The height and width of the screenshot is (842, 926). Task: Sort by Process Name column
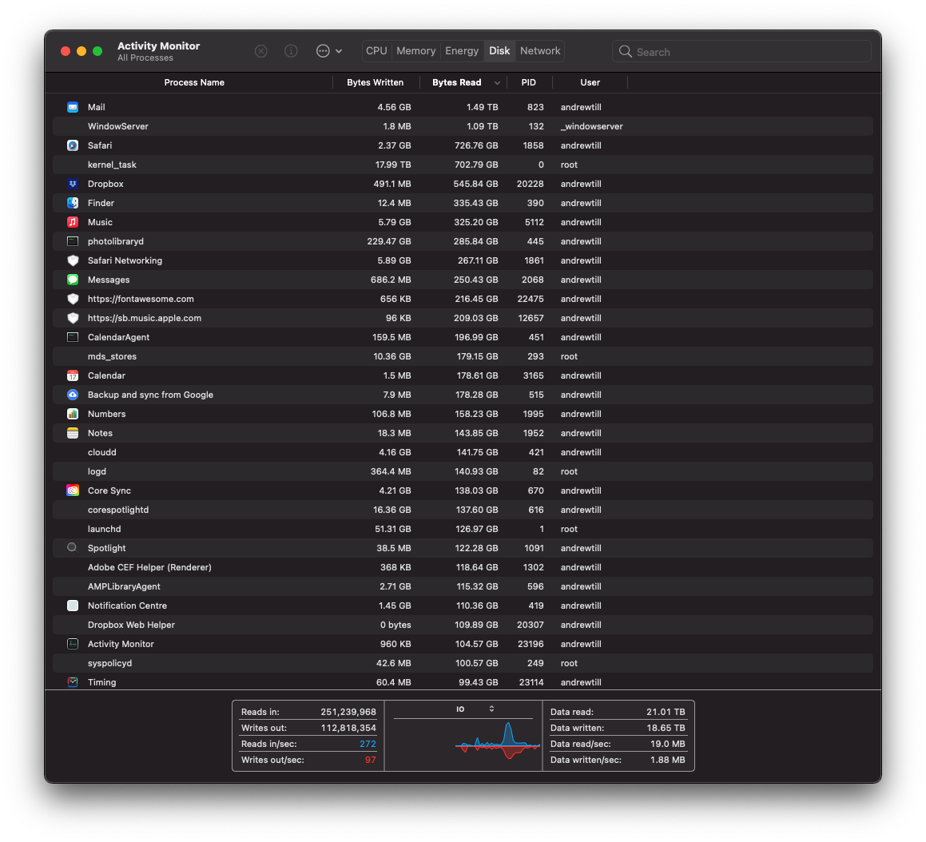tap(194, 82)
